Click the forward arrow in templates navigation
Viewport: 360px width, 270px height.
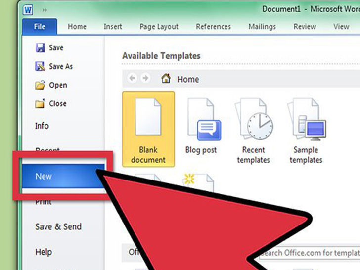(145, 78)
